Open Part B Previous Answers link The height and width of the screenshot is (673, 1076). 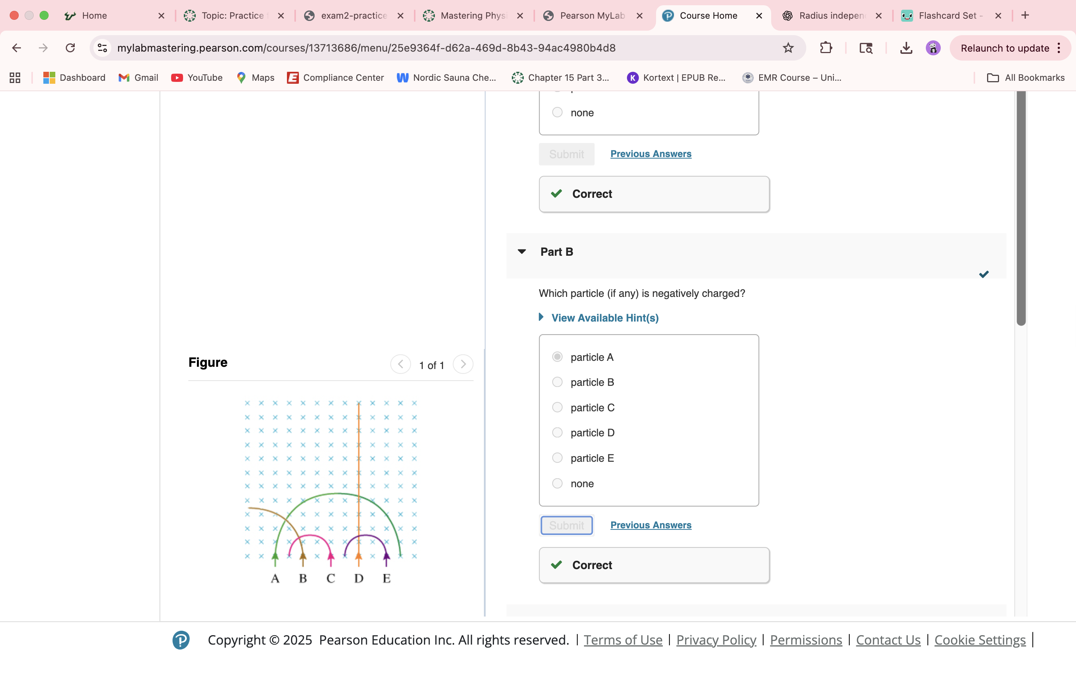click(650, 525)
